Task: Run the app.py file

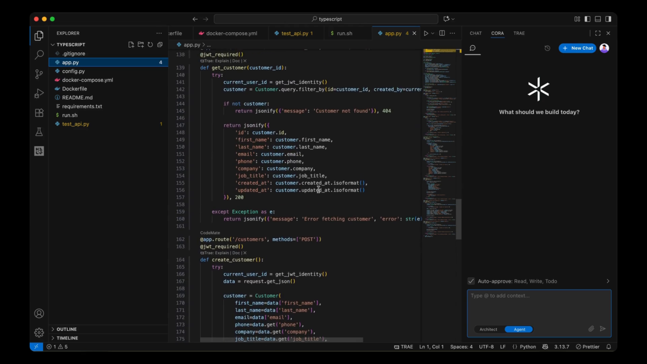Action: pyautogui.click(x=427, y=33)
